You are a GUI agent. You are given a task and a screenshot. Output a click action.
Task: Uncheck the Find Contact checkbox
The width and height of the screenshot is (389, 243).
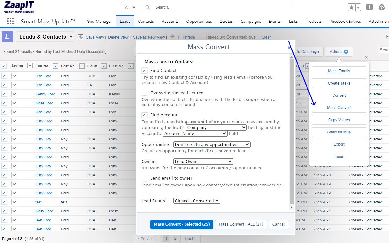[144, 71]
